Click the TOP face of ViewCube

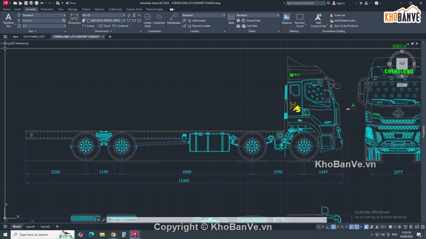(402, 64)
